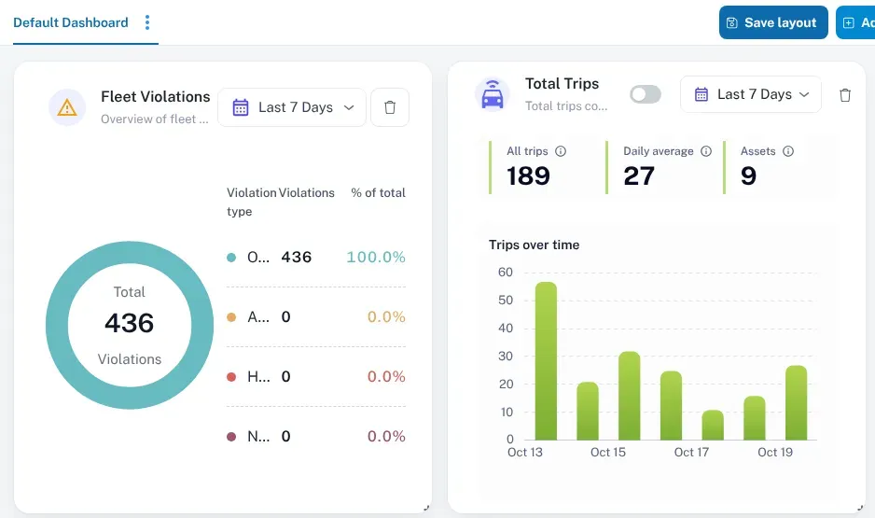Click the orange legend dot in the A... row
This screenshot has width=875, height=518.
click(x=231, y=317)
